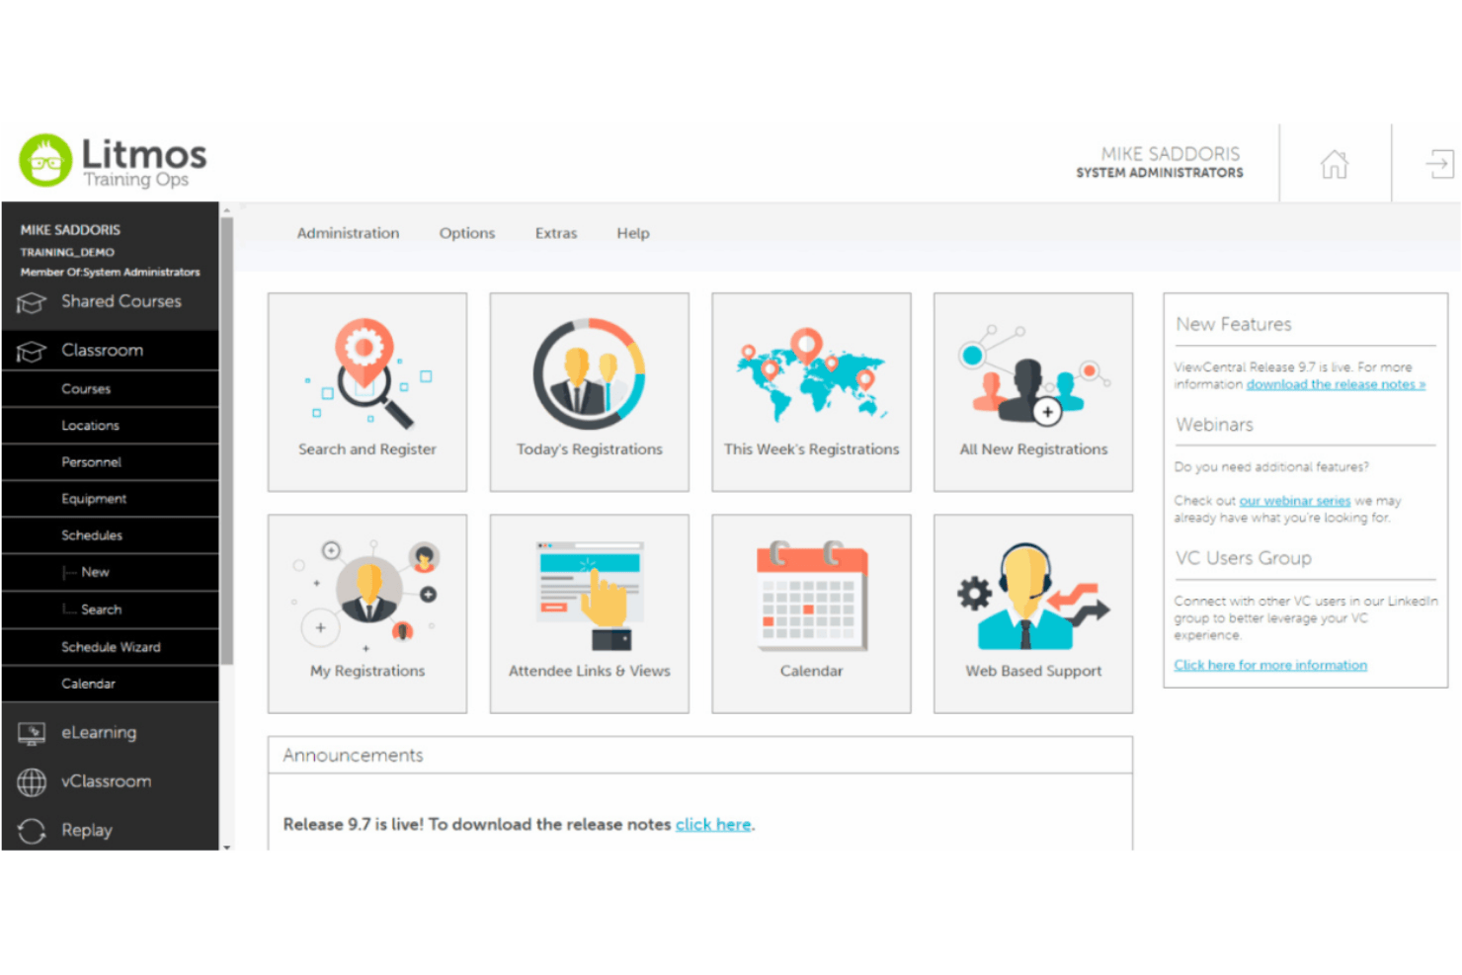This screenshot has height=975, width=1462.
Task: Click the New Features heading
Action: 1233,324
